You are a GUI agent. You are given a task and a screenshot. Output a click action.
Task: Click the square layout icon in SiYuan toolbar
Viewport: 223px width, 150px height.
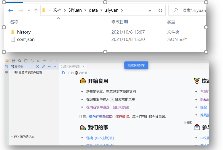pos(26,61)
